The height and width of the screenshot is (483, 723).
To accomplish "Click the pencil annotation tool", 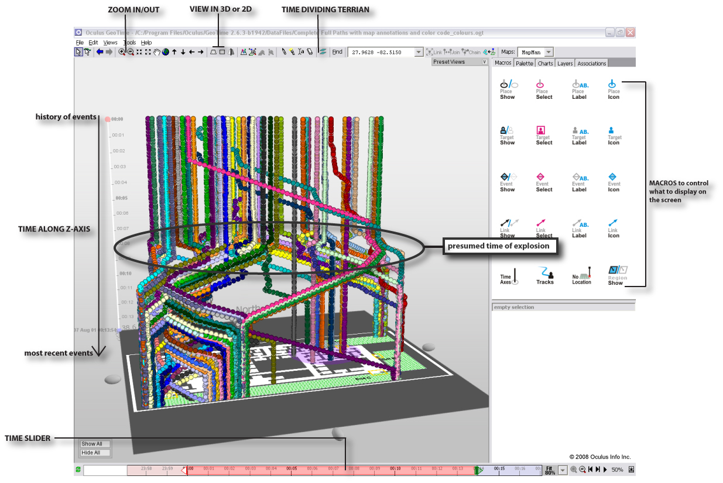I will (284, 51).
